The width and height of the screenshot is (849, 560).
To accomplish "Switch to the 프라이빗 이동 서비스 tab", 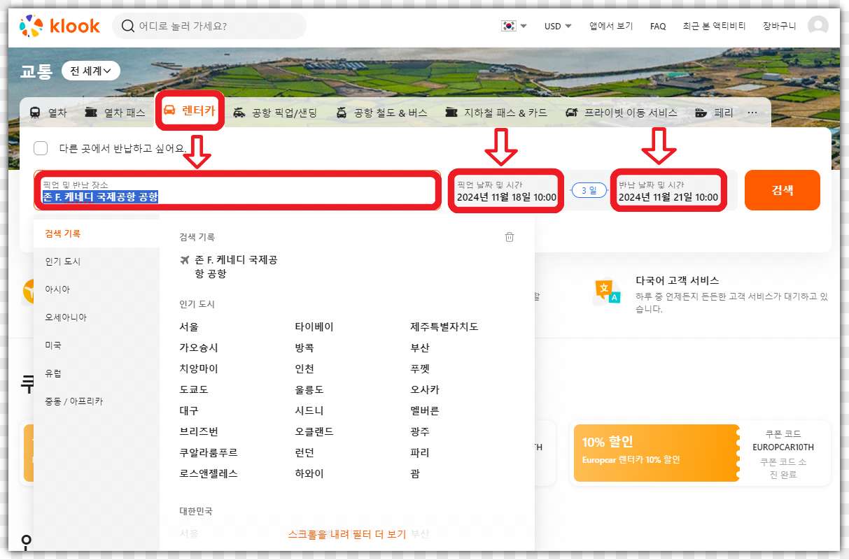I will point(622,113).
